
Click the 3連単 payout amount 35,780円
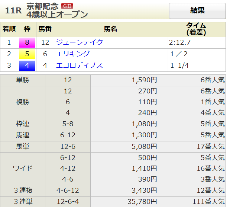[x=142, y=202]
